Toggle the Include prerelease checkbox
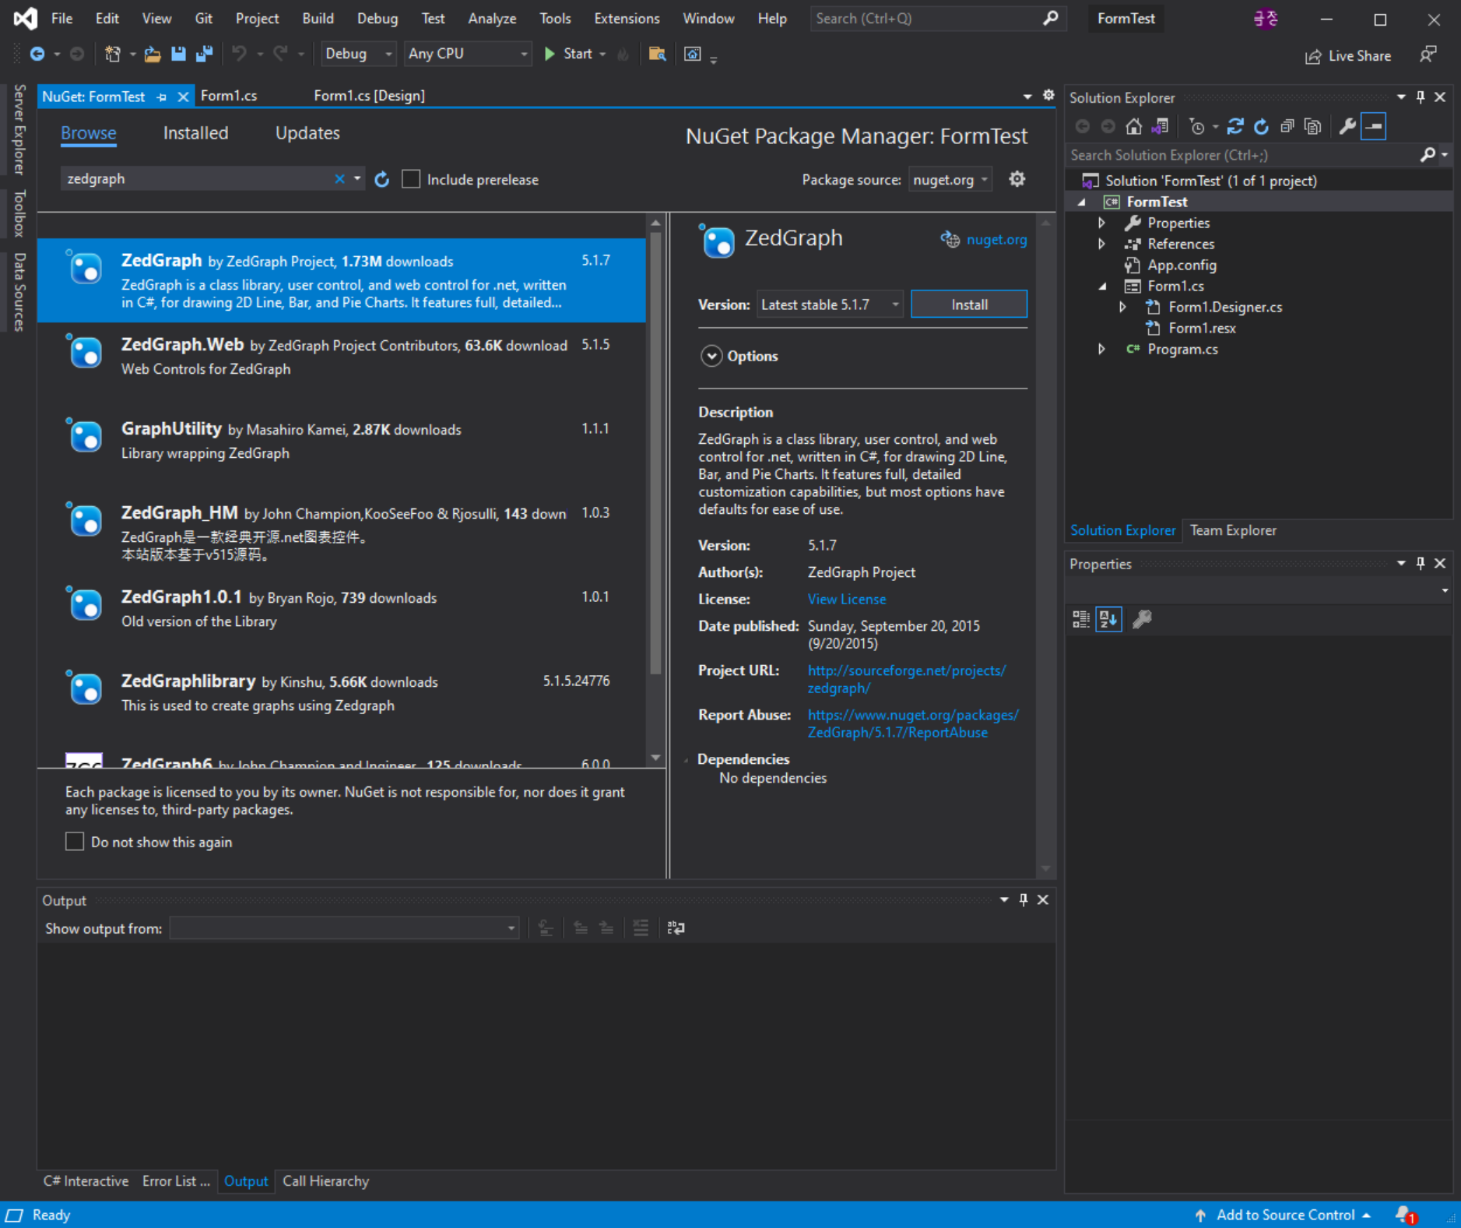The image size is (1461, 1228). pyautogui.click(x=411, y=179)
